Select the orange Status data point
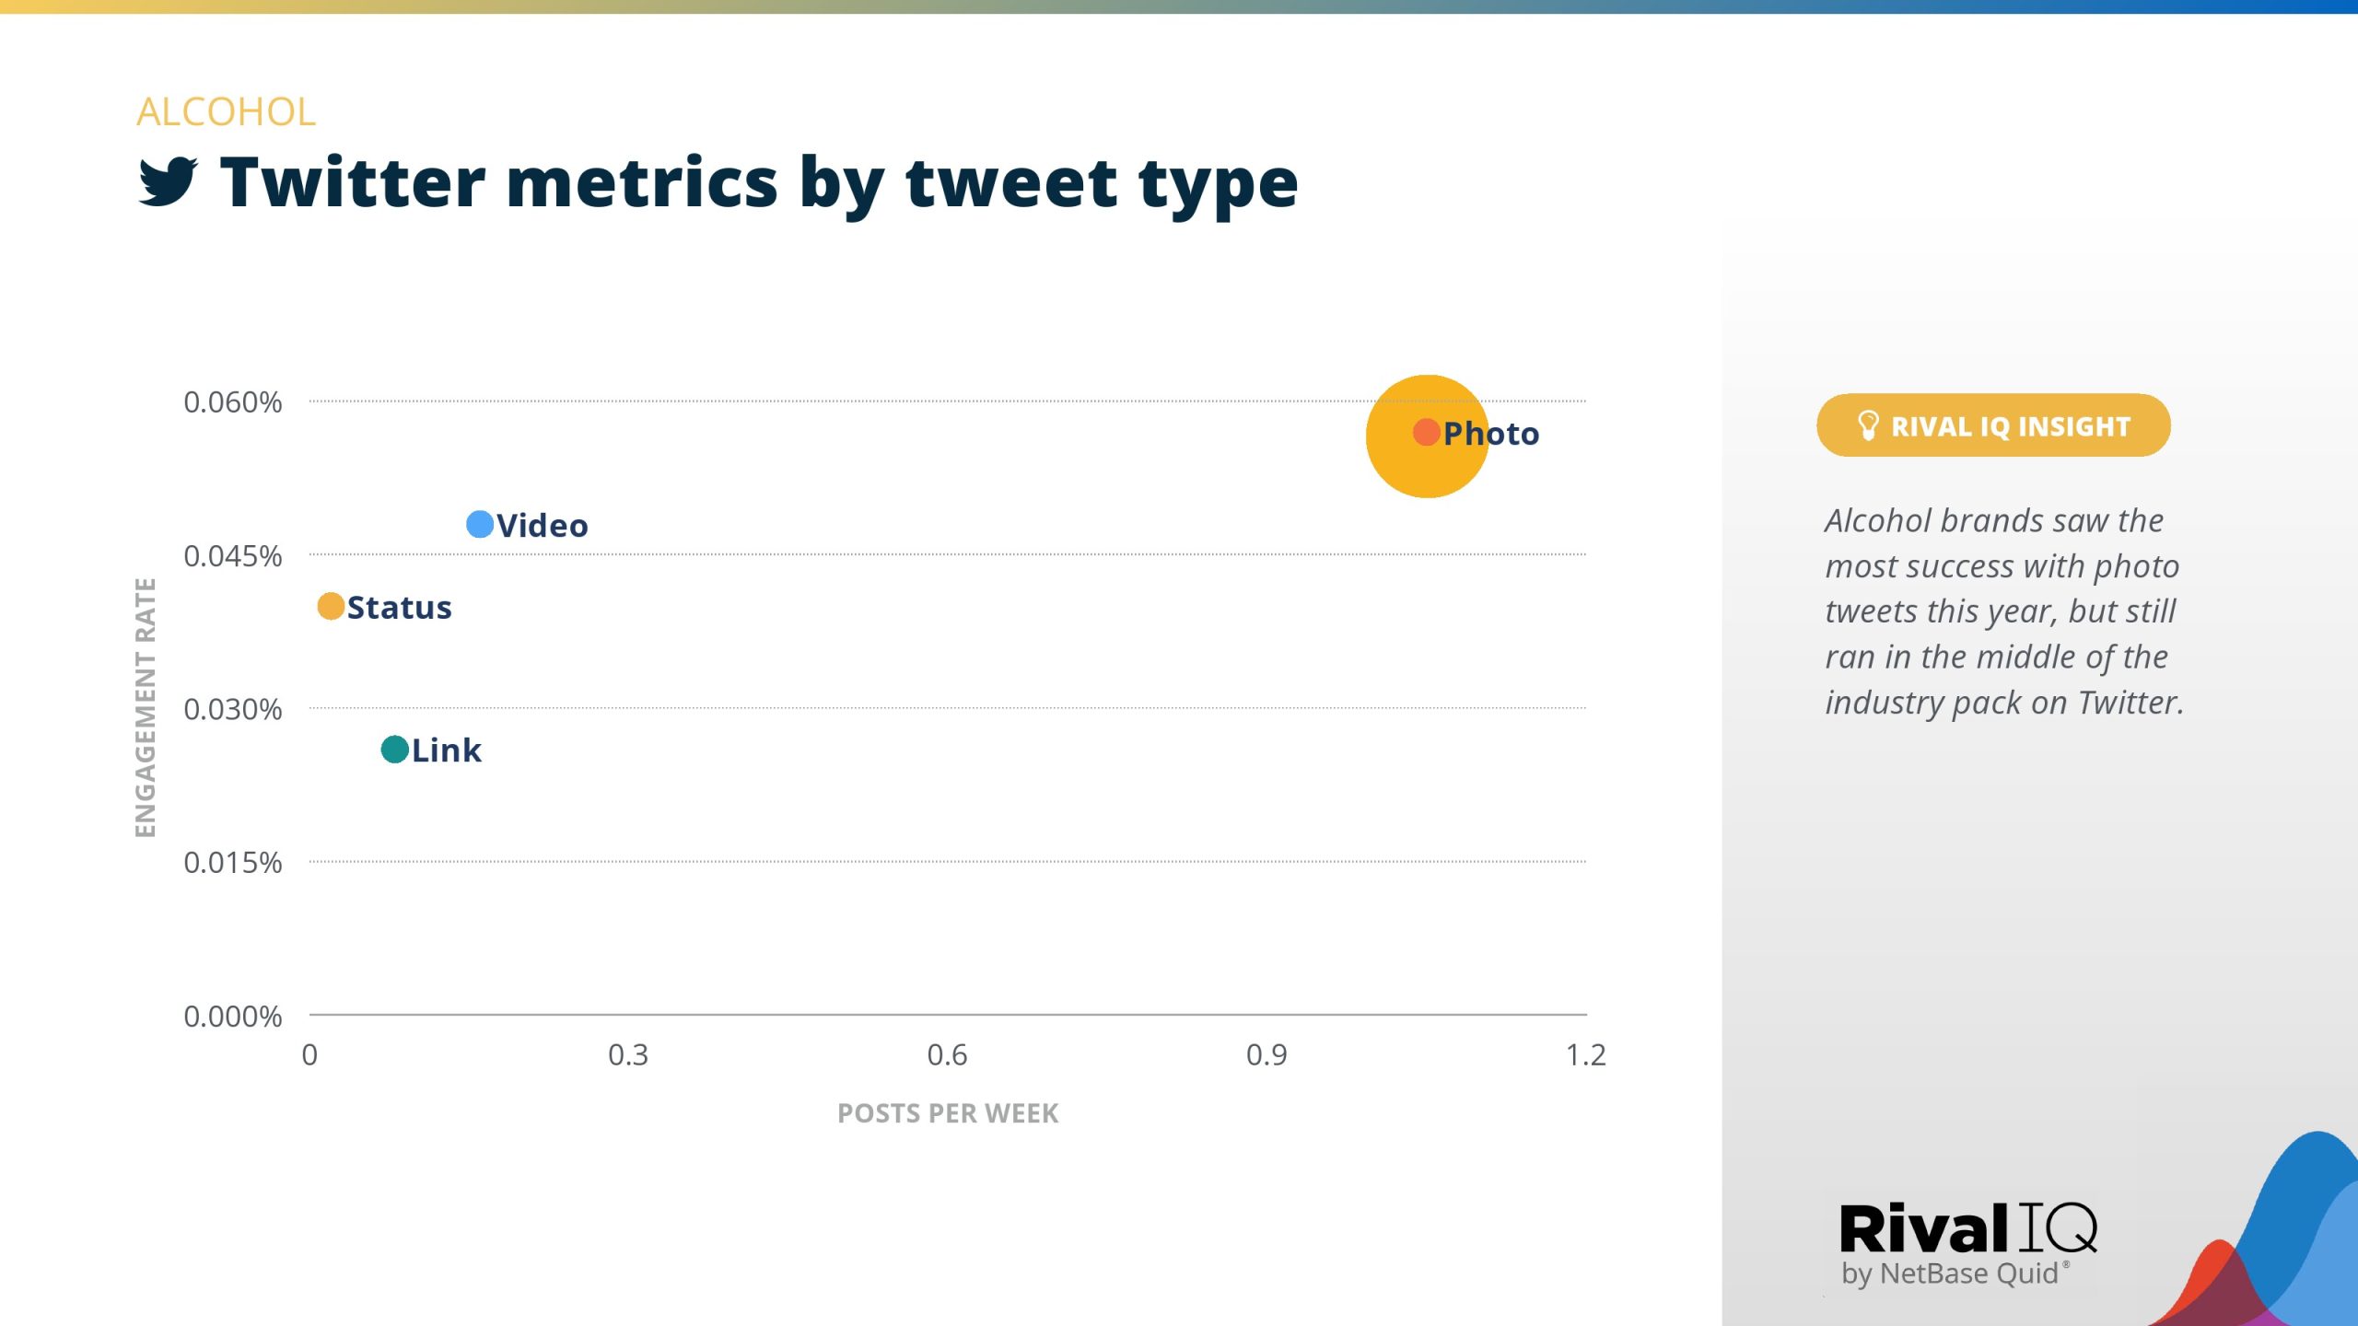 point(331,607)
